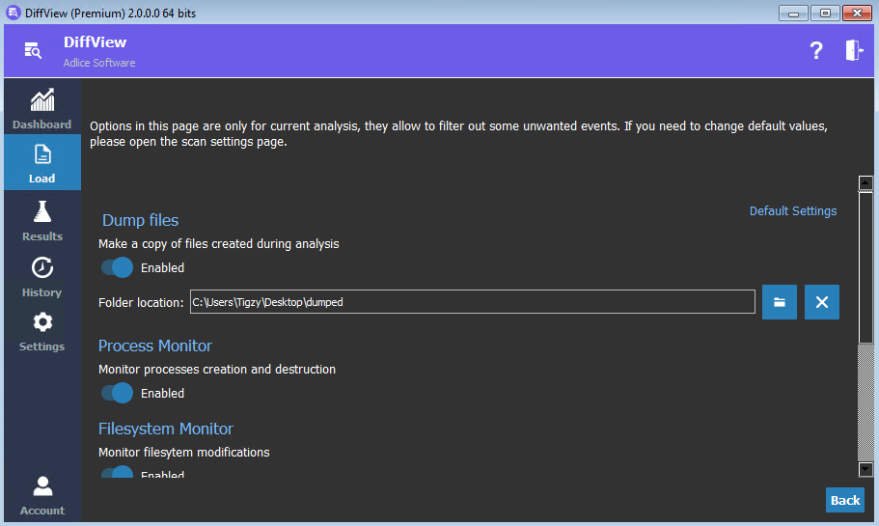Open the Results flask icon
The width and height of the screenshot is (879, 526).
(x=41, y=218)
